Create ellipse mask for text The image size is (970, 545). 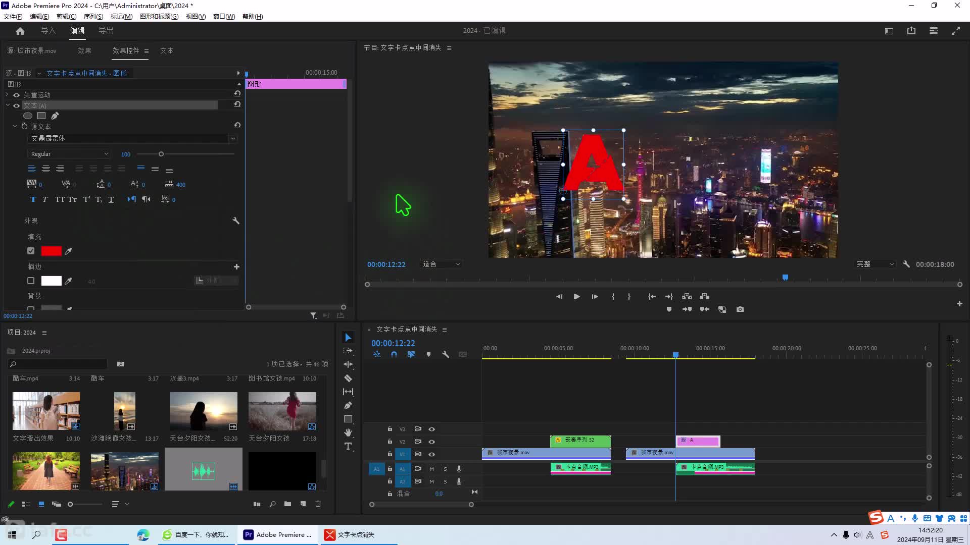pos(28,116)
